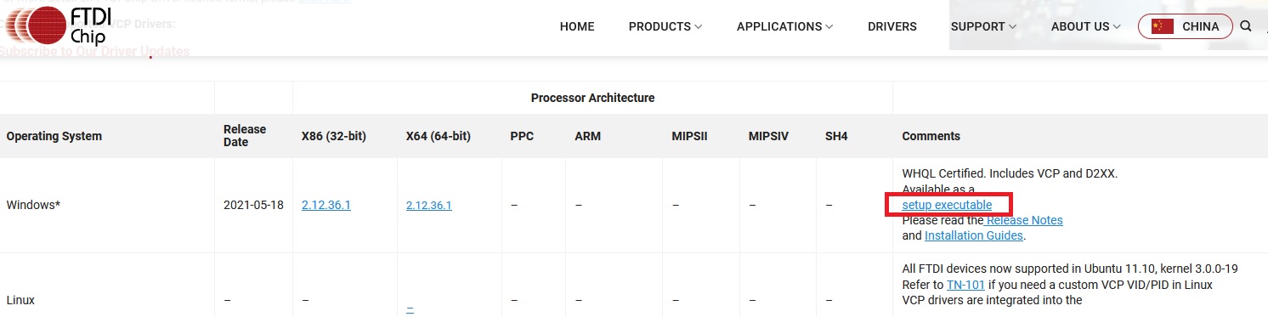Click the Release Date column header
1268x317 pixels.
(245, 136)
